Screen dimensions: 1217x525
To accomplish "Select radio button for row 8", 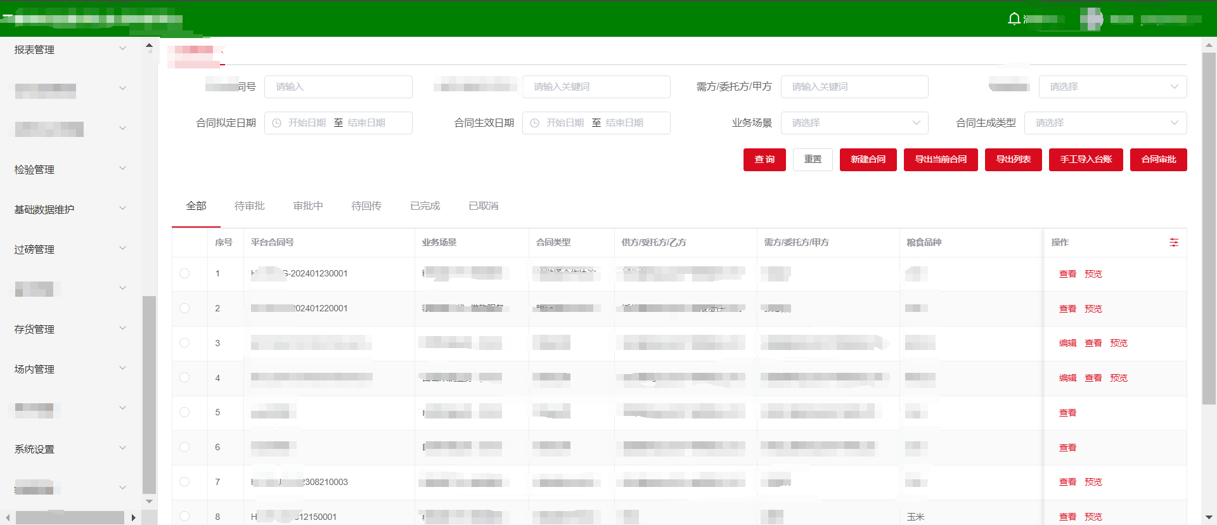I will pyautogui.click(x=184, y=517).
